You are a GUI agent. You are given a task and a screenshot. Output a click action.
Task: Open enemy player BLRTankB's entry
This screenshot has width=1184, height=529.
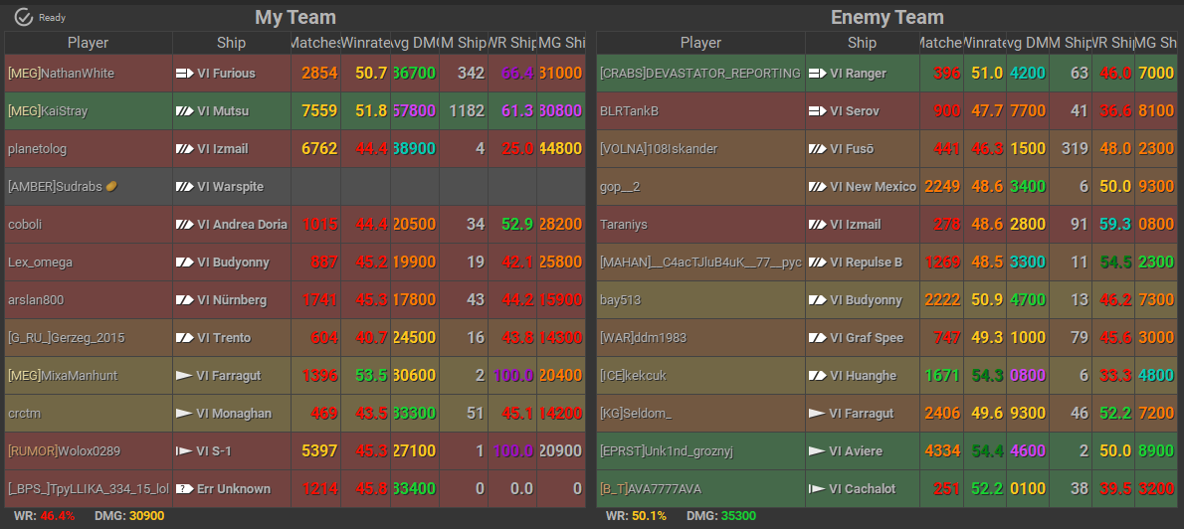pos(629,111)
